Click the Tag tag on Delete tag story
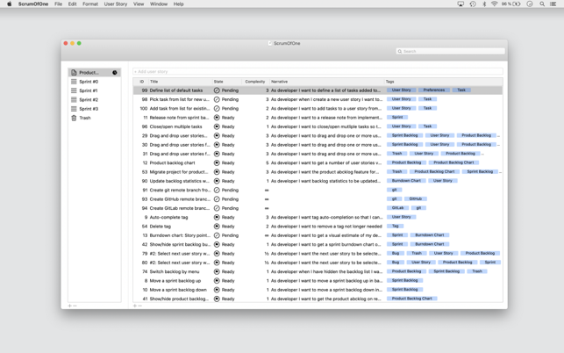This screenshot has height=353, width=564. tap(396, 226)
